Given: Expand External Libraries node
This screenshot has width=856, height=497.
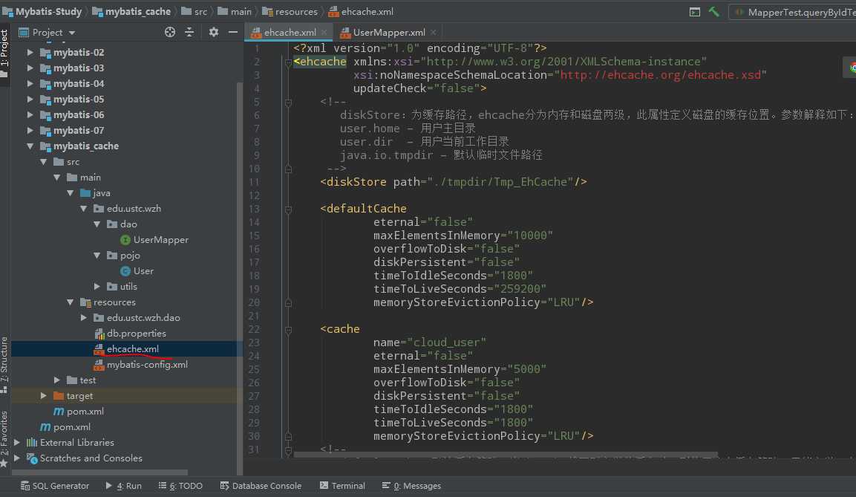Looking at the screenshot, I should point(17,442).
